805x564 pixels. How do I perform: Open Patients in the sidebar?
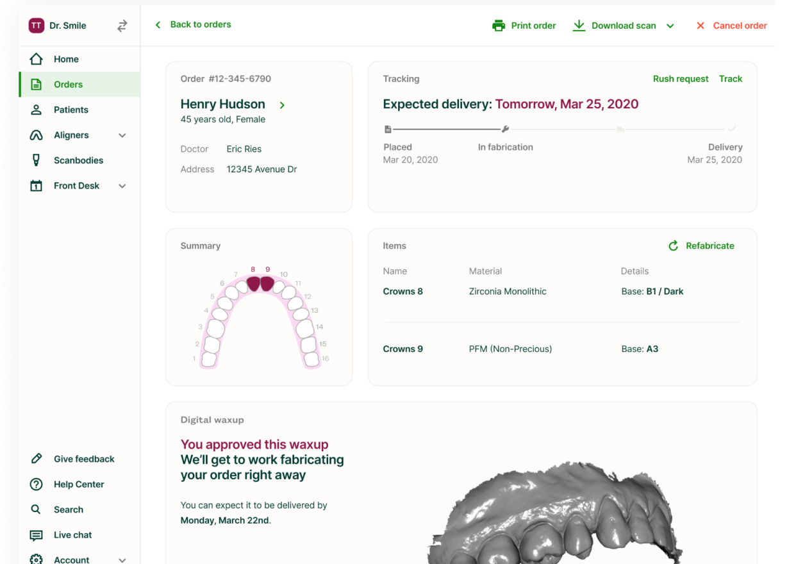pos(79,110)
